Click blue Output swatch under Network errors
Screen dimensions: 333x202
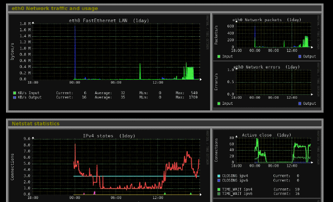300,103
